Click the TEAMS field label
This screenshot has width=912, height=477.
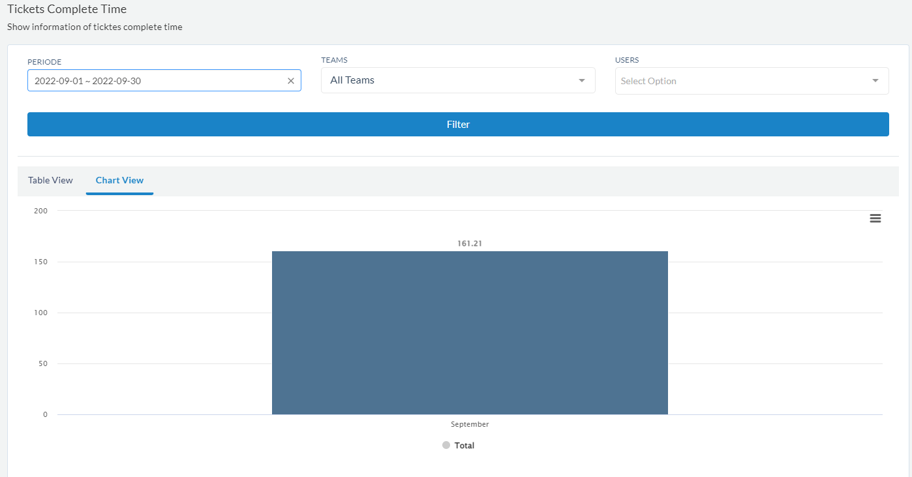[x=334, y=60]
